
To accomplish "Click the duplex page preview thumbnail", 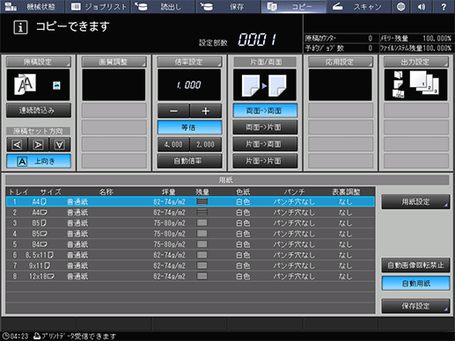I will click(265, 84).
